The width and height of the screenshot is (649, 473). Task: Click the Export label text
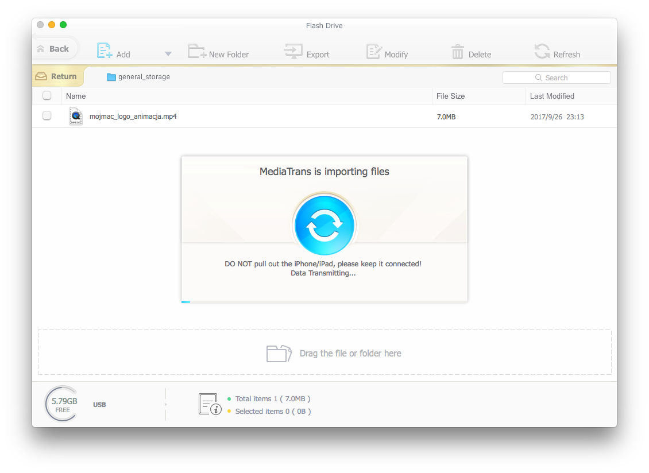tap(318, 55)
